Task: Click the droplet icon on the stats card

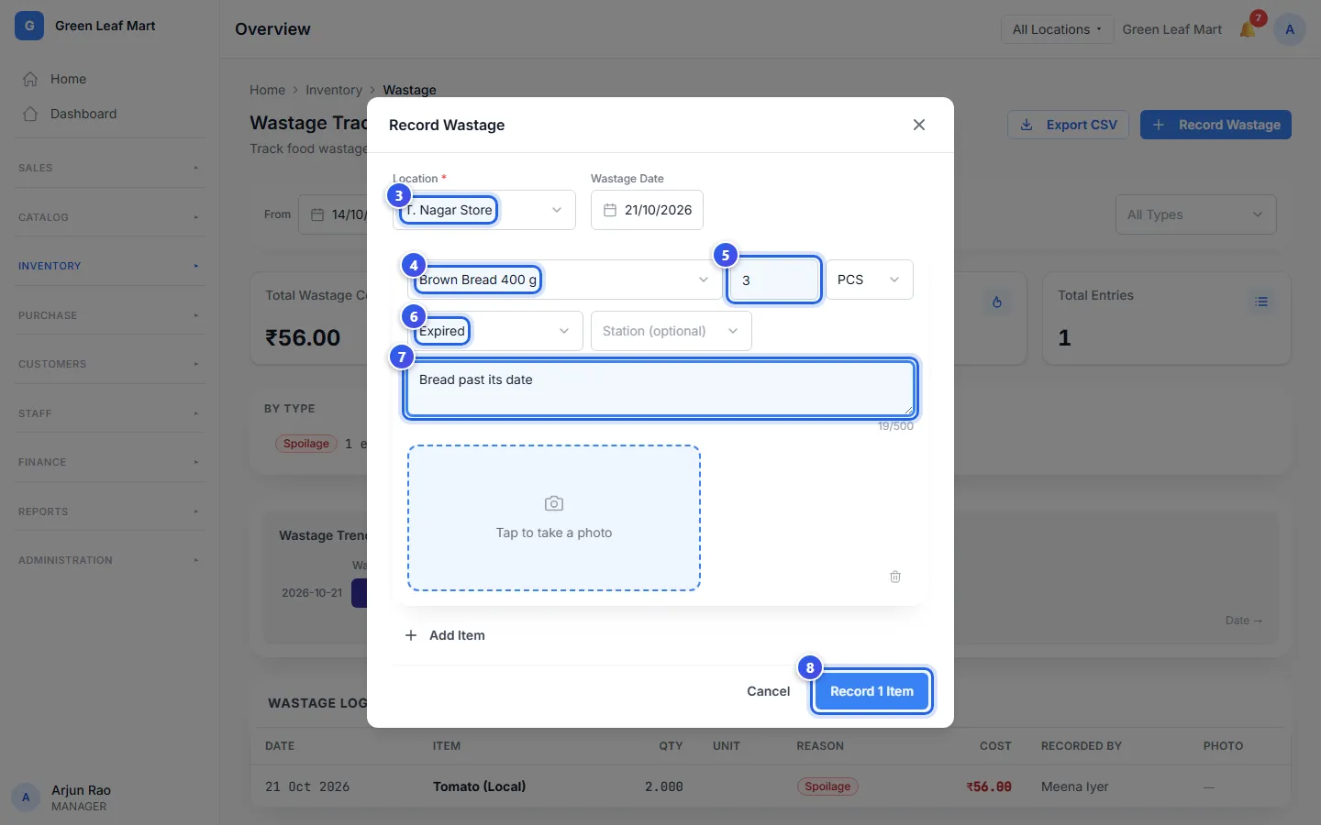Action: (x=997, y=302)
